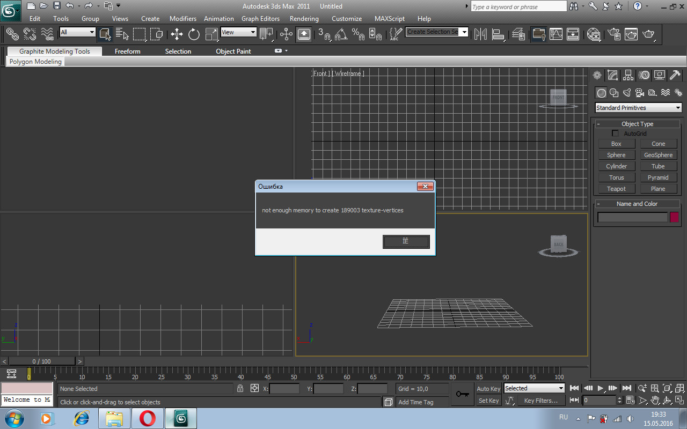This screenshot has width=687, height=429.
Task: Open the Material Editor
Action: 594,34
